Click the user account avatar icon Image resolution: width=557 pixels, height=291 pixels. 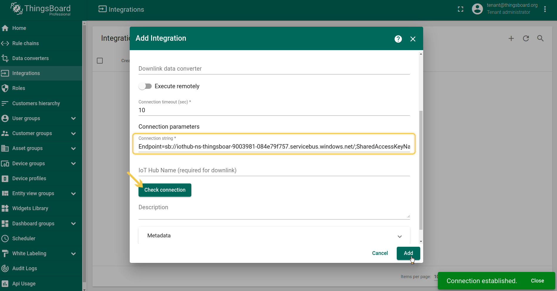tap(477, 9)
